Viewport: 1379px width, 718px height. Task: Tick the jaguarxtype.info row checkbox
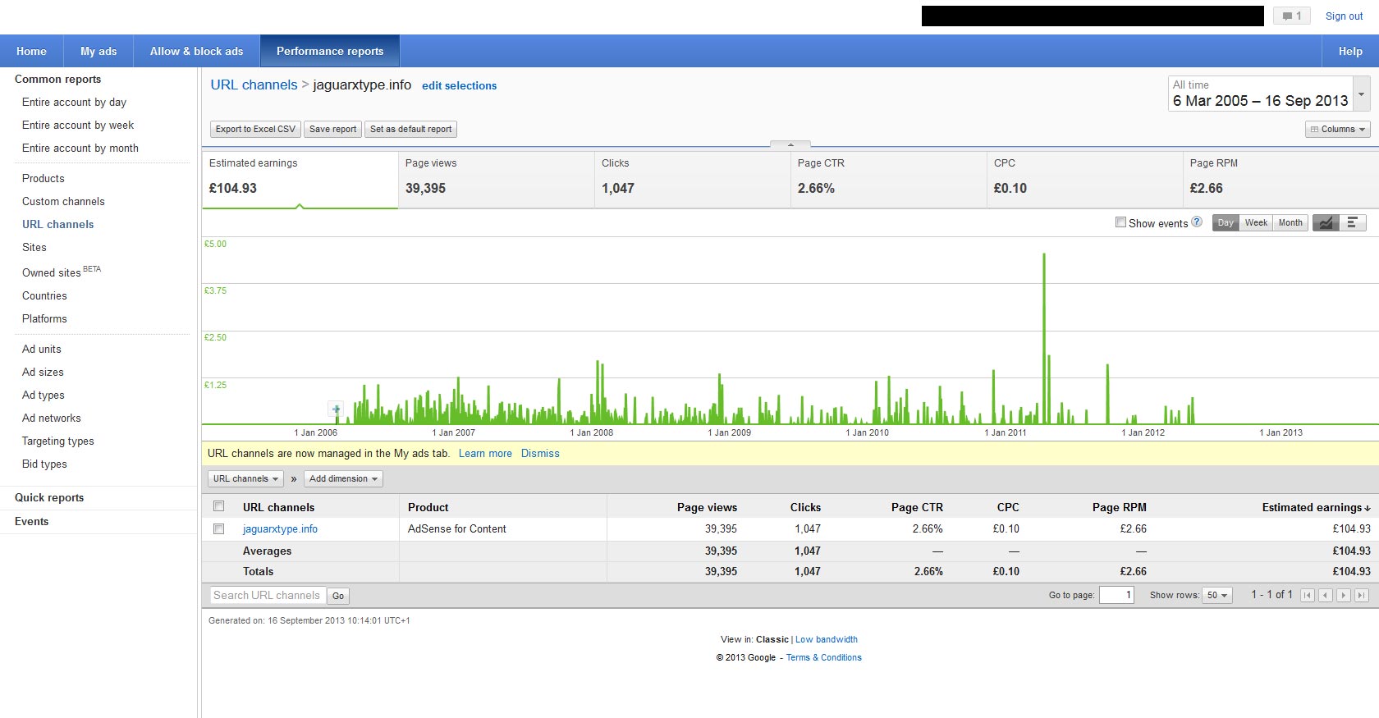219,529
